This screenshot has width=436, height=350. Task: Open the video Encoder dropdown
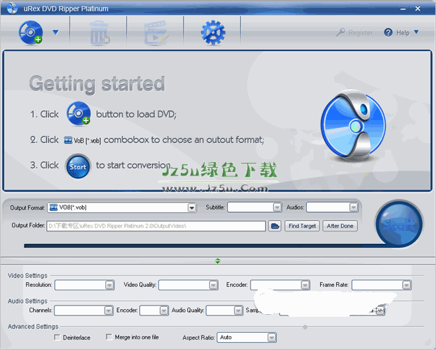tap(280, 285)
